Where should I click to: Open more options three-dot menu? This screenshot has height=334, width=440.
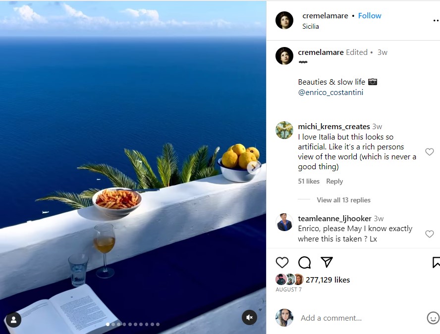[436, 20]
